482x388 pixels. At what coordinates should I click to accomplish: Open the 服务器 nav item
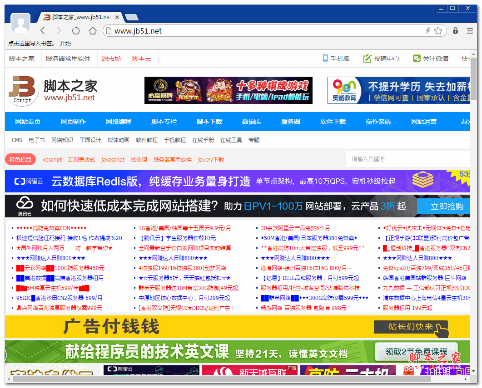pos(290,122)
